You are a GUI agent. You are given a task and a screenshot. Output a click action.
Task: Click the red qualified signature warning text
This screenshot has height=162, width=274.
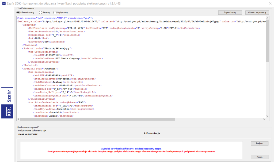pyautogui.click(x=131, y=152)
